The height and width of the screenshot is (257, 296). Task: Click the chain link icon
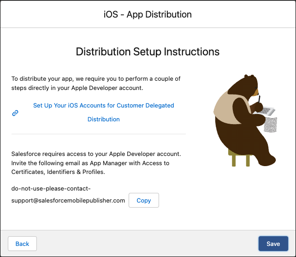point(15,113)
